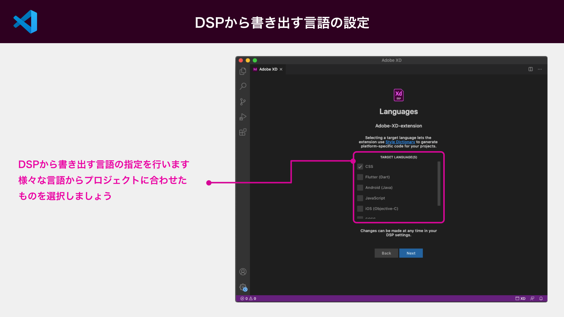Open Run and Debug view icon
This screenshot has height=317, width=564.
pyautogui.click(x=243, y=117)
